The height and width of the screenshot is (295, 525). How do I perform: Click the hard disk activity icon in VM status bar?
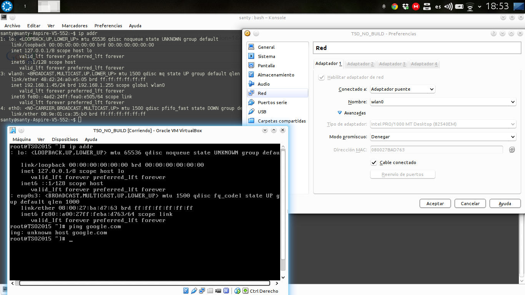pyautogui.click(x=186, y=291)
